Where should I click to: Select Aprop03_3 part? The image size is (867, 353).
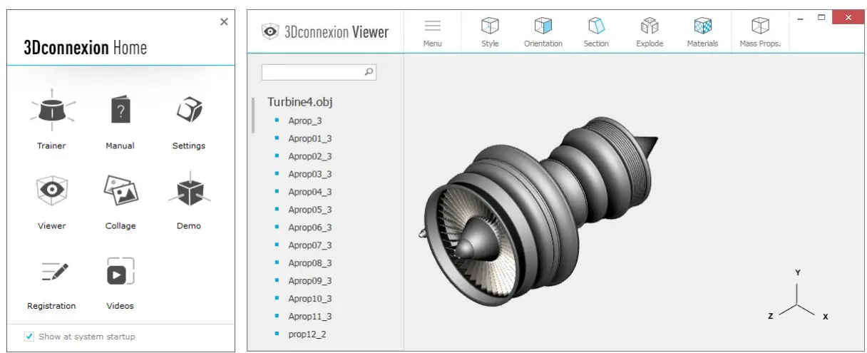tap(310, 174)
